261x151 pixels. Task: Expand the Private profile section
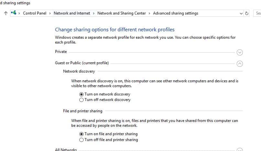(x=240, y=52)
